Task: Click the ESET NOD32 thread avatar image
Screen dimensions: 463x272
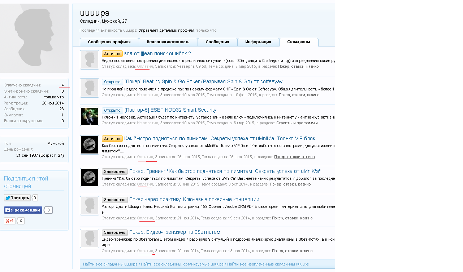Action: tap(90, 116)
